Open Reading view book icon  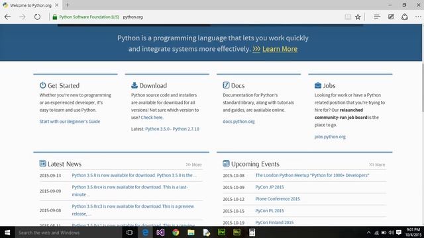point(348,17)
